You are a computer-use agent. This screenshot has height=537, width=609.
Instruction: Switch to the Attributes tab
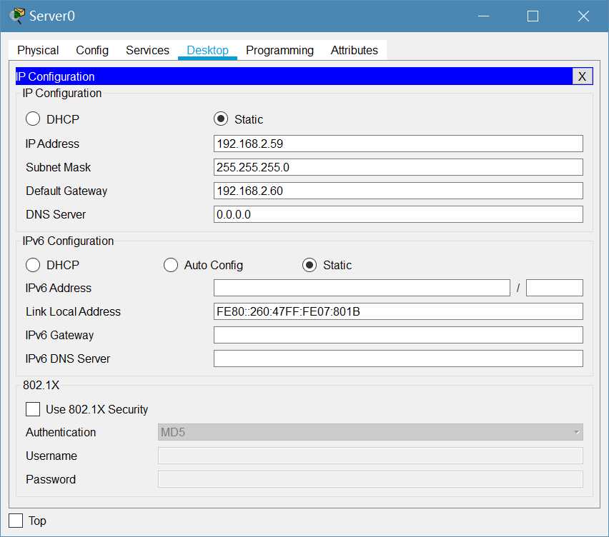(x=355, y=50)
